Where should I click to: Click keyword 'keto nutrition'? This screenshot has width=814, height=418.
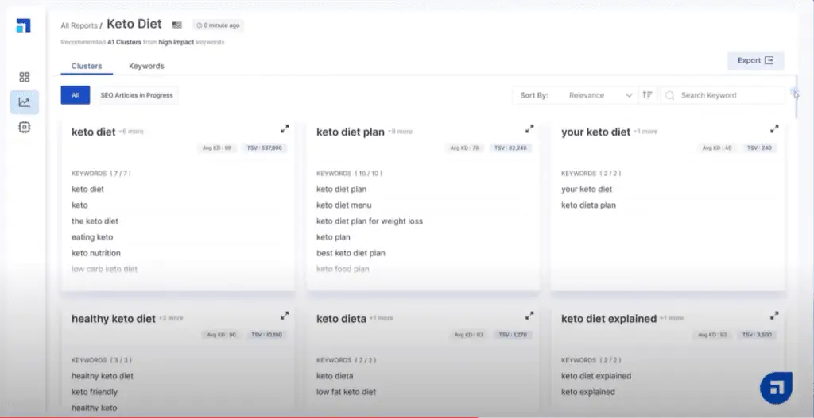tap(96, 253)
